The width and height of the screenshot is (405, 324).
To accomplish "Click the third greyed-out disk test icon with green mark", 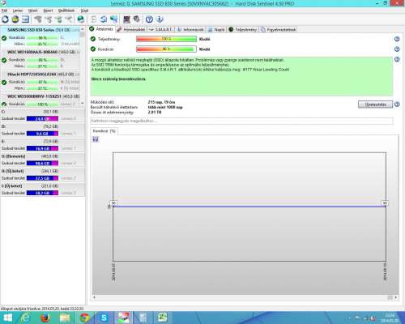I will 58,19.
